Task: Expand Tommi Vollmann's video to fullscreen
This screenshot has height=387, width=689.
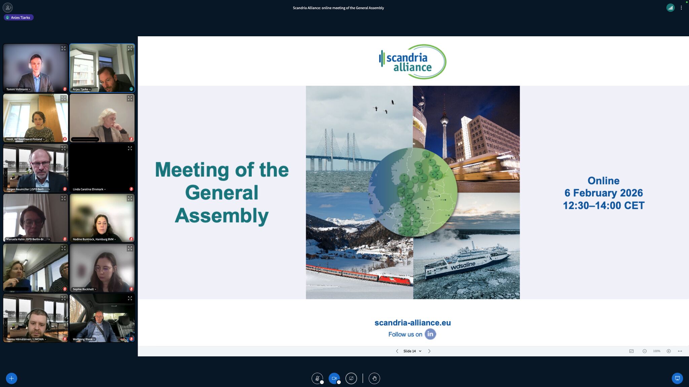Action: [x=63, y=49]
